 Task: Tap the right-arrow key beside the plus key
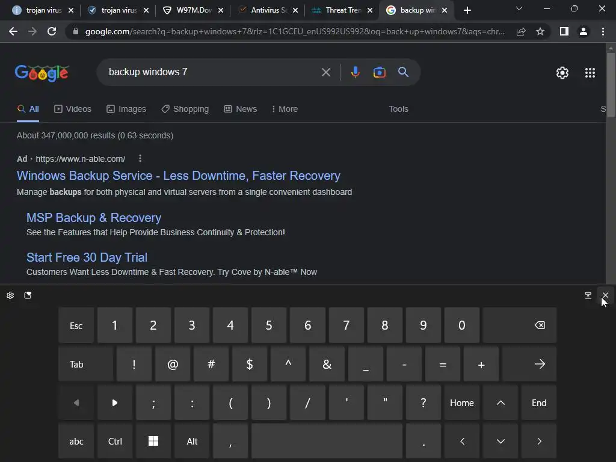point(529,364)
